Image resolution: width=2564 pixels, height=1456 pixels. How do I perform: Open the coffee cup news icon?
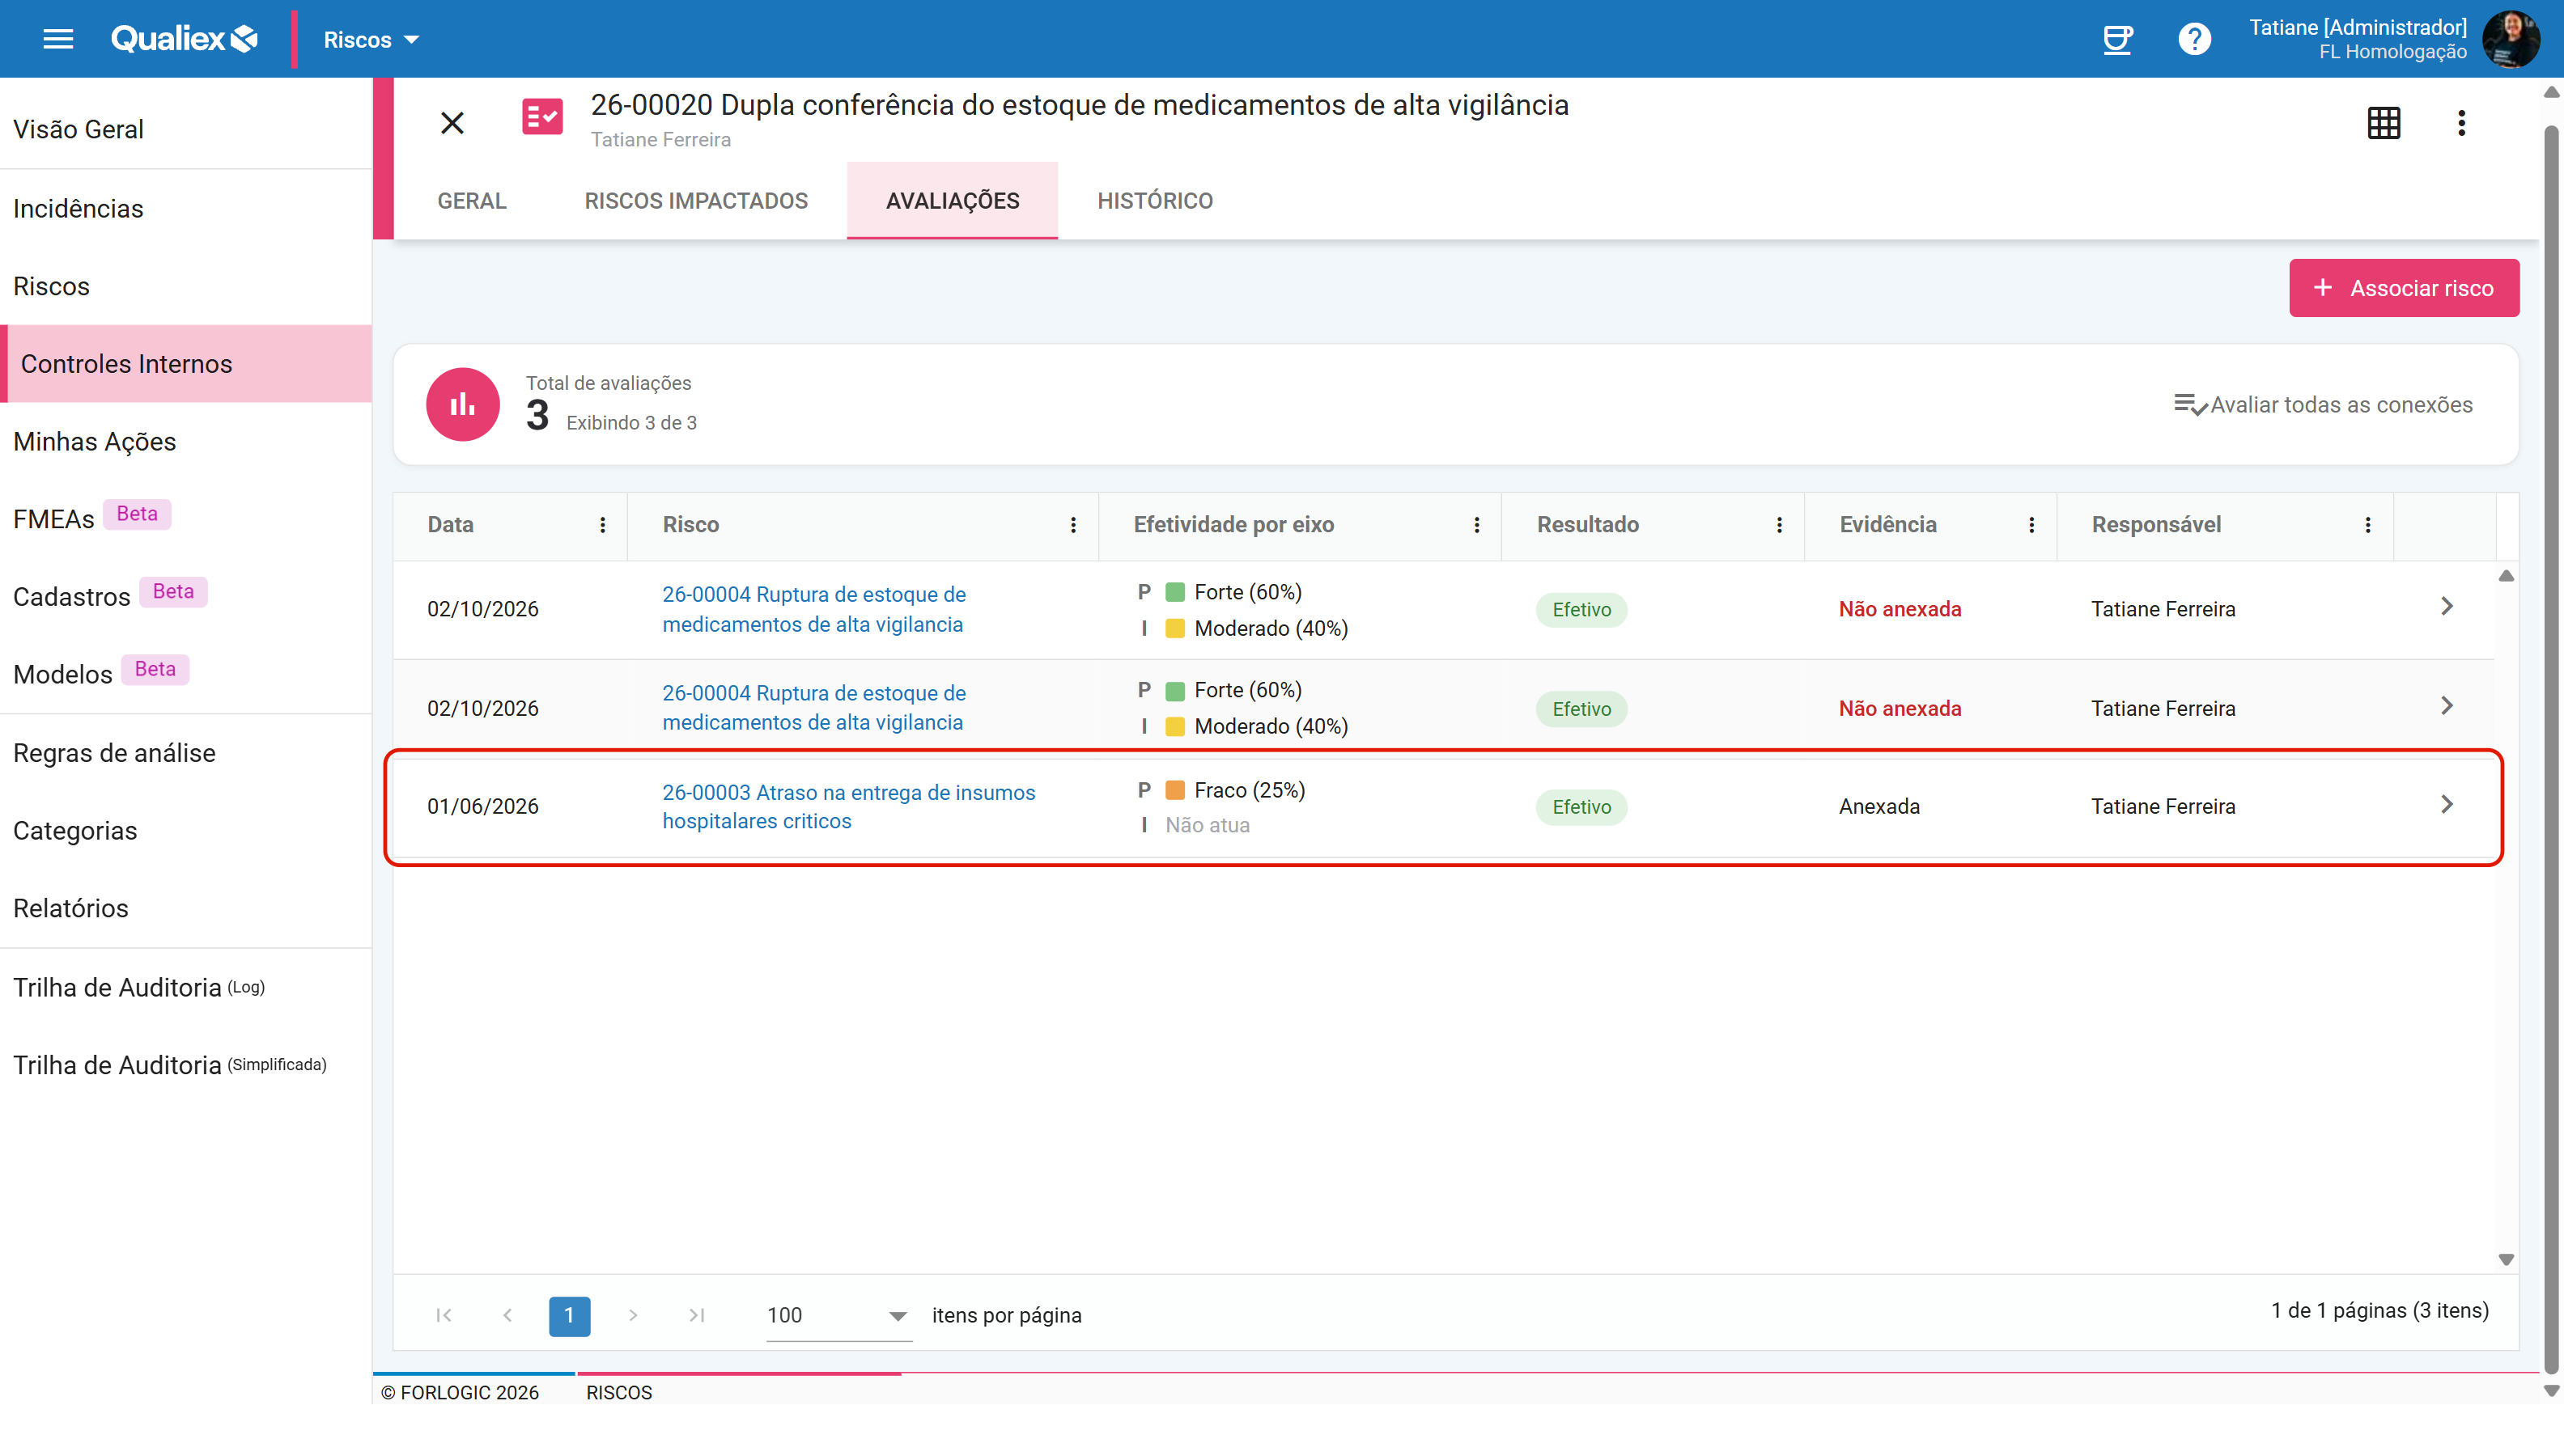click(x=2116, y=39)
